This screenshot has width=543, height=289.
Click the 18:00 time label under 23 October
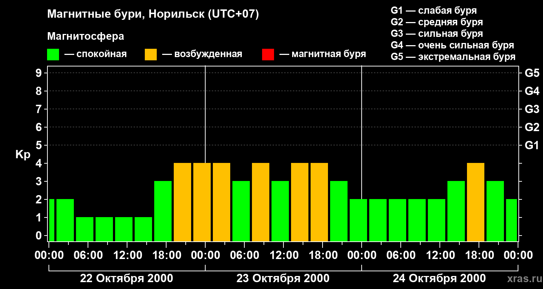click(323, 255)
